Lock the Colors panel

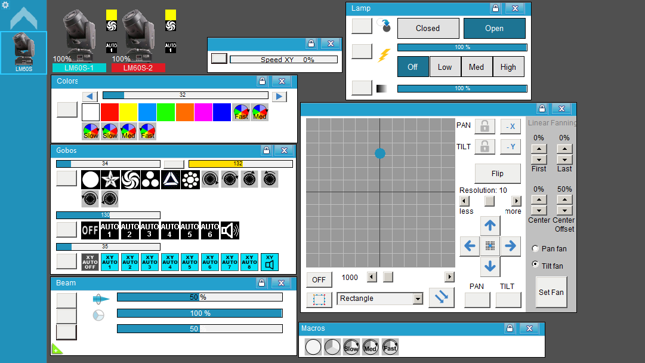tap(262, 81)
